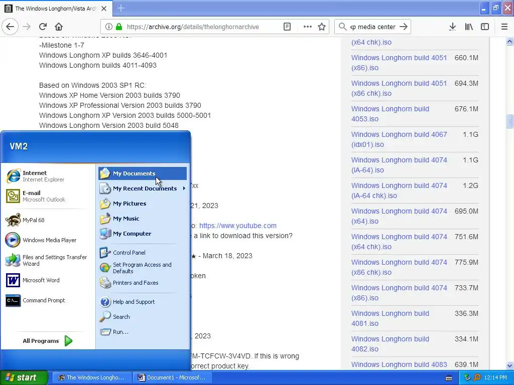Show site information icon in address bar
This screenshot has width=514, height=385.
point(109,27)
